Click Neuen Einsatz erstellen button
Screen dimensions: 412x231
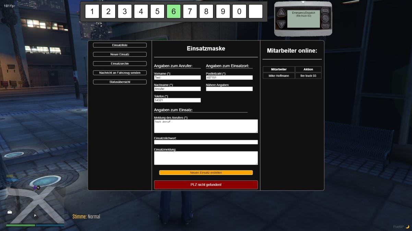pos(206,173)
